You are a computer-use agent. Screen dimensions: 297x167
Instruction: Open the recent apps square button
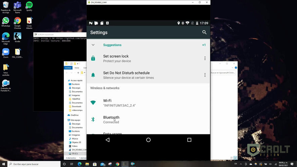coord(189,140)
